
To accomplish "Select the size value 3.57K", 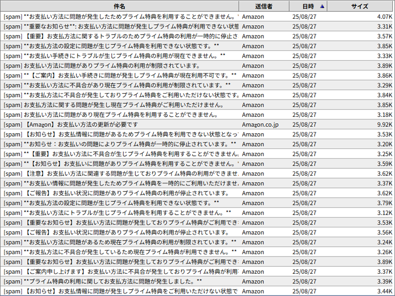I will pyautogui.click(x=385, y=36).
